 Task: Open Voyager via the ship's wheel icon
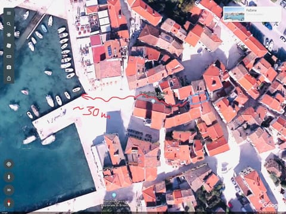pos(9,35)
